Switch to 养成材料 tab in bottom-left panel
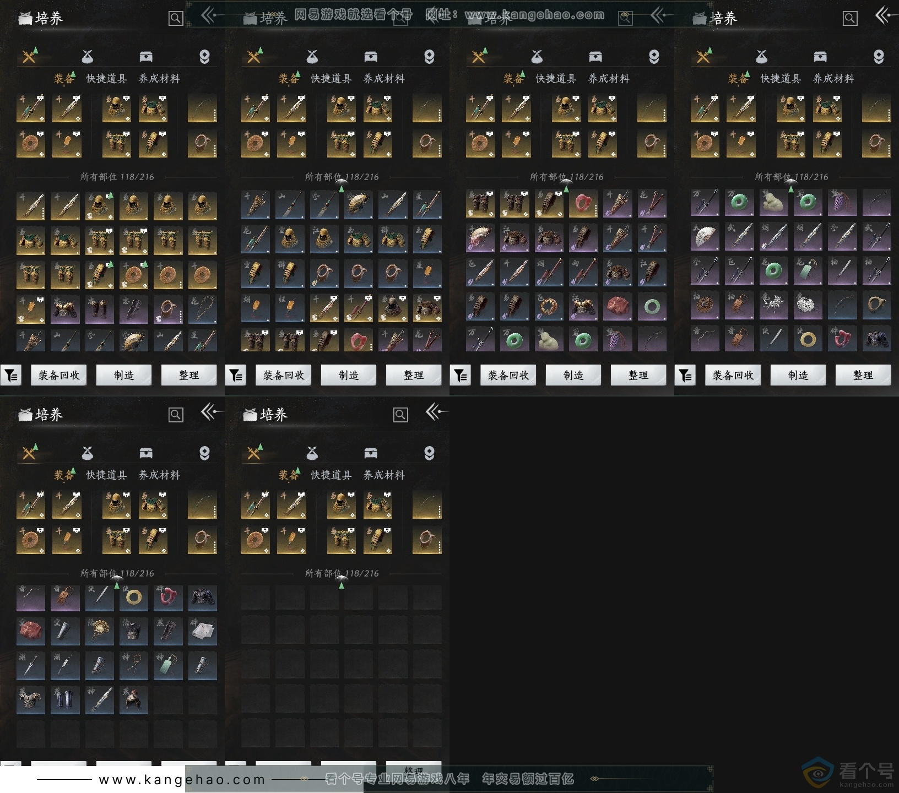The image size is (899, 793). click(159, 475)
